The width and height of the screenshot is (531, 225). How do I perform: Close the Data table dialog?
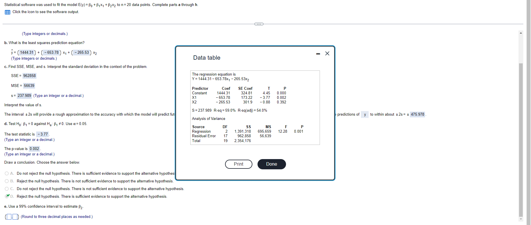[327, 53]
